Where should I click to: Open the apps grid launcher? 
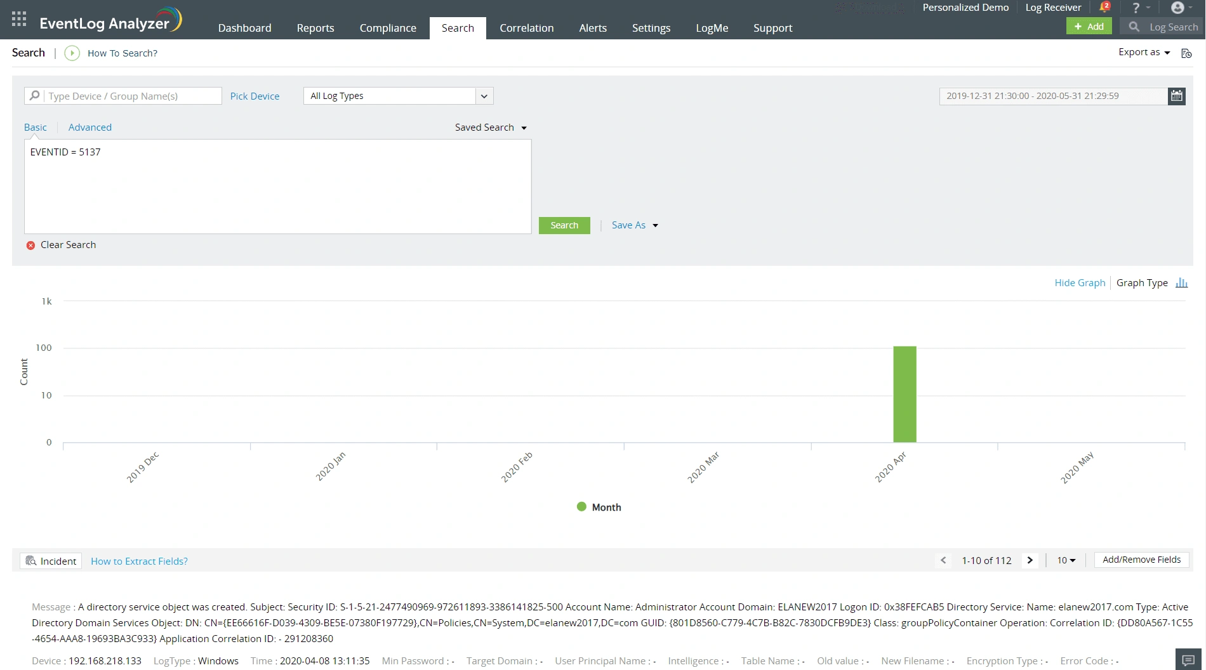19,19
